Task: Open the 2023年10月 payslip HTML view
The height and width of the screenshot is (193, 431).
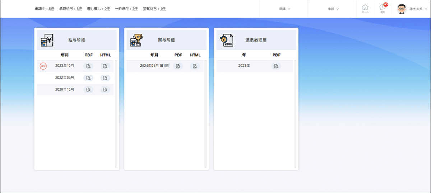Action: (105, 66)
